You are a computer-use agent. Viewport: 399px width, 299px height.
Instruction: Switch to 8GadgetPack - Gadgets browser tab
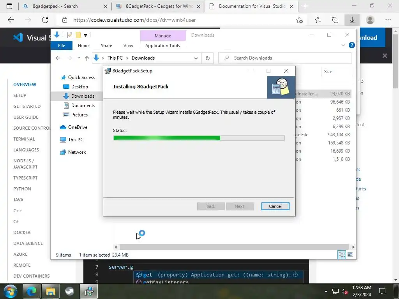point(158,6)
